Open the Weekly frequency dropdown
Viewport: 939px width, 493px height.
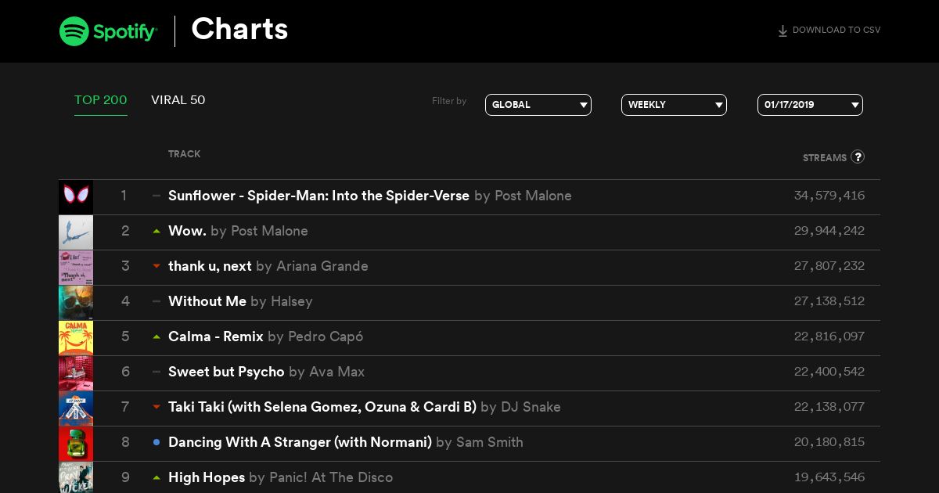click(x=674, y=105)
